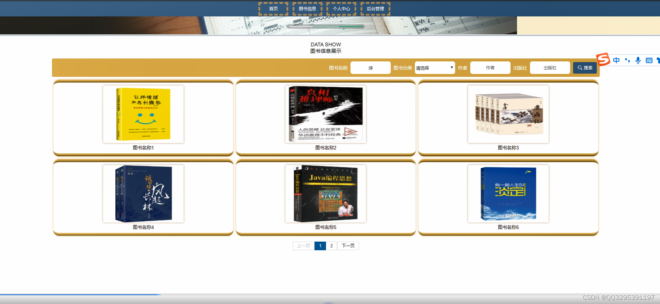The height and width of the screenshot is (304, 660).
Task: Go to page 2 in pagination
Action: [x=331, y=246]
